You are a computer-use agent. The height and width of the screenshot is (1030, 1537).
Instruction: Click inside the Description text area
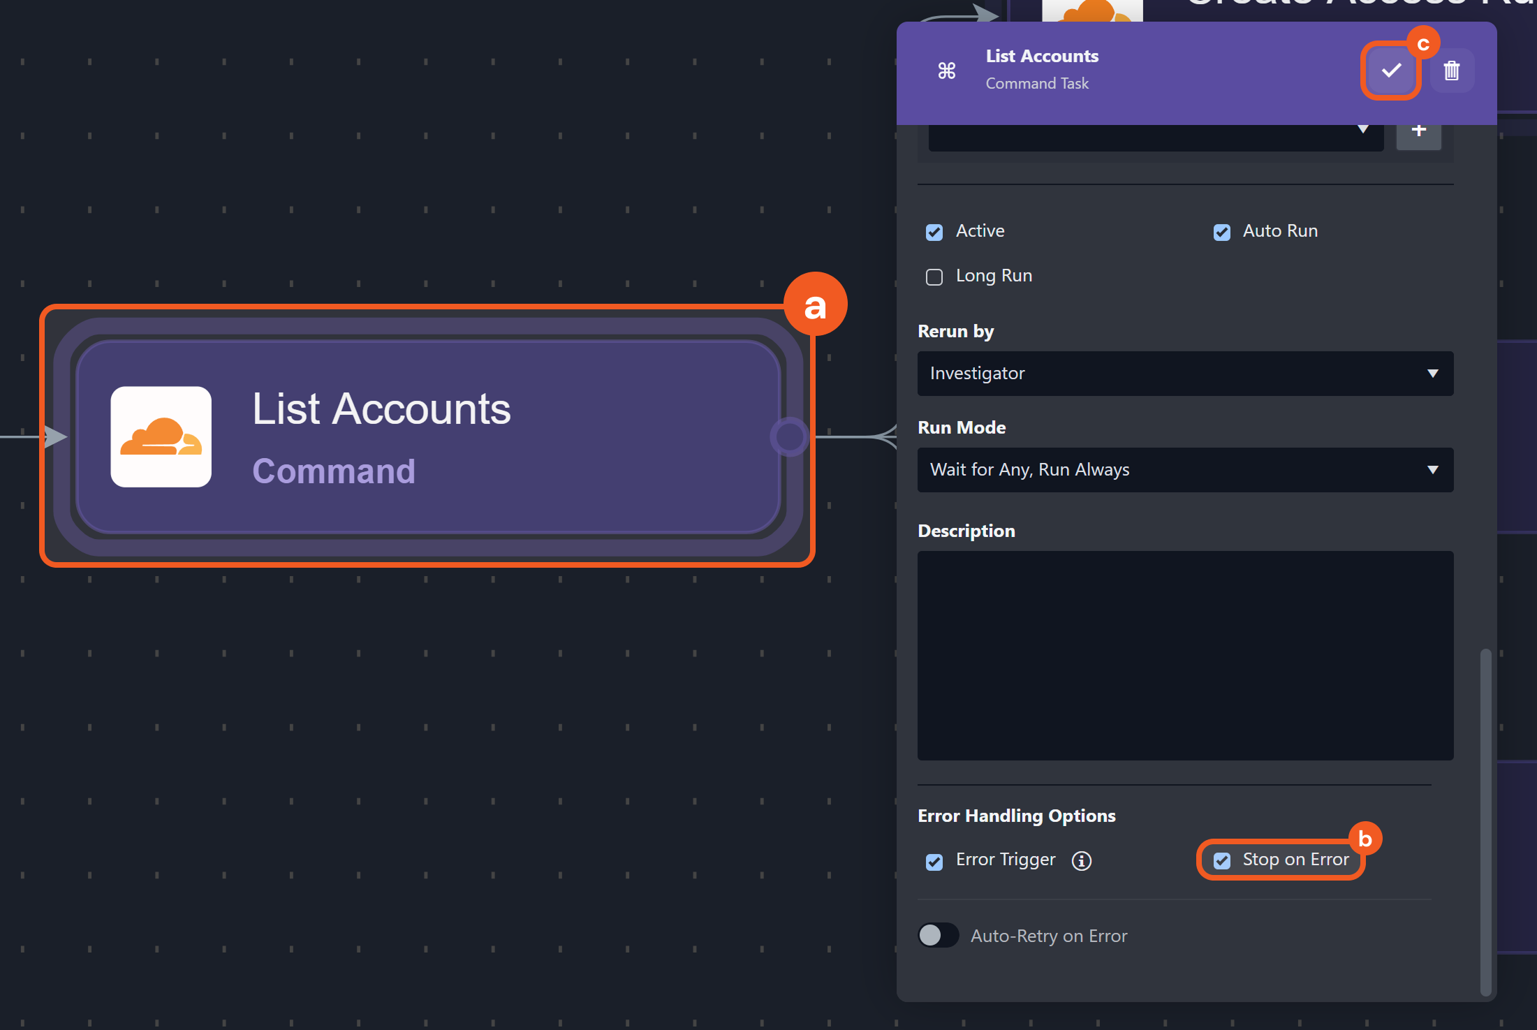pyautogui.click(x=1185, y=655)
